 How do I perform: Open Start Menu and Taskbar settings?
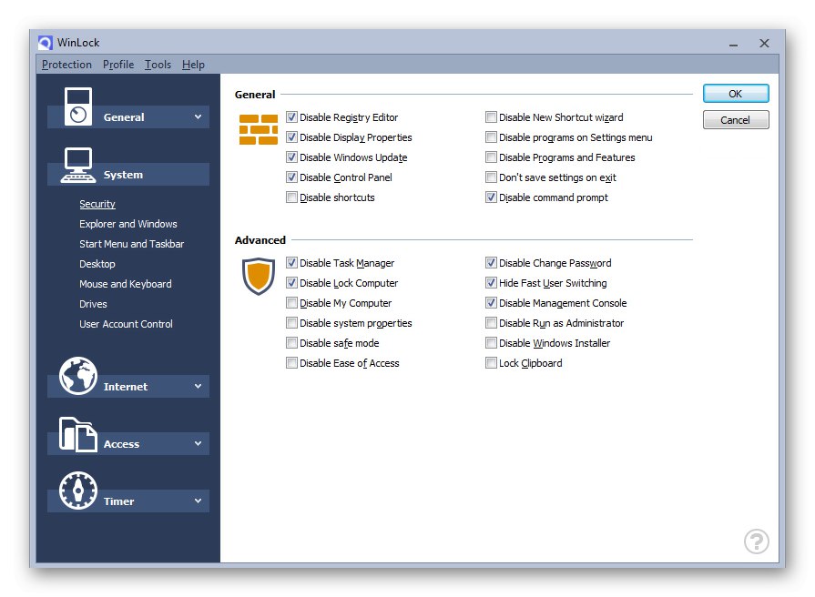[131, 244]
